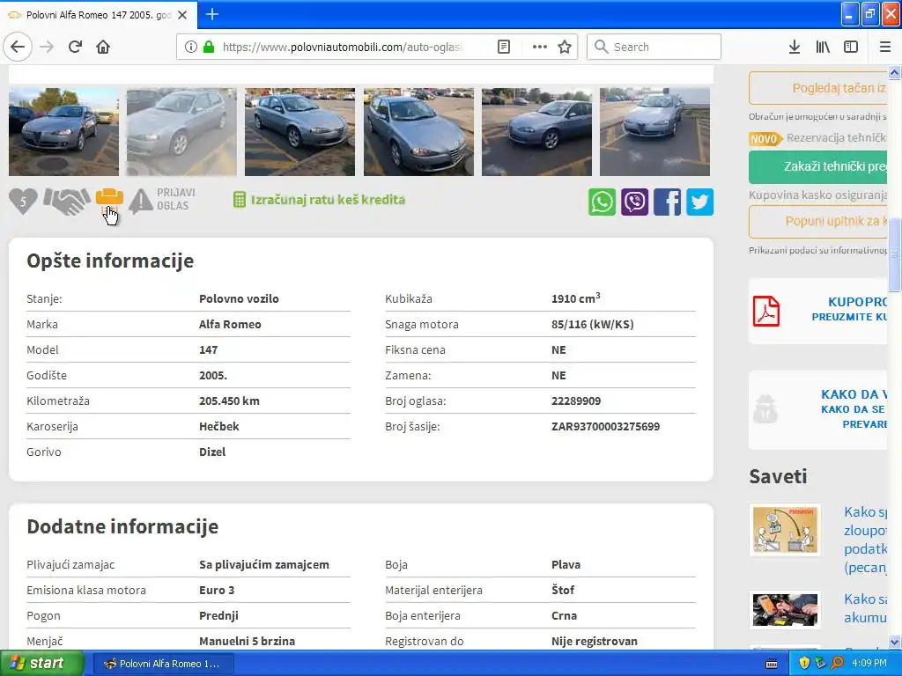Click the heart favorite icon
902x676 pixels.
[x=23, y=202]
